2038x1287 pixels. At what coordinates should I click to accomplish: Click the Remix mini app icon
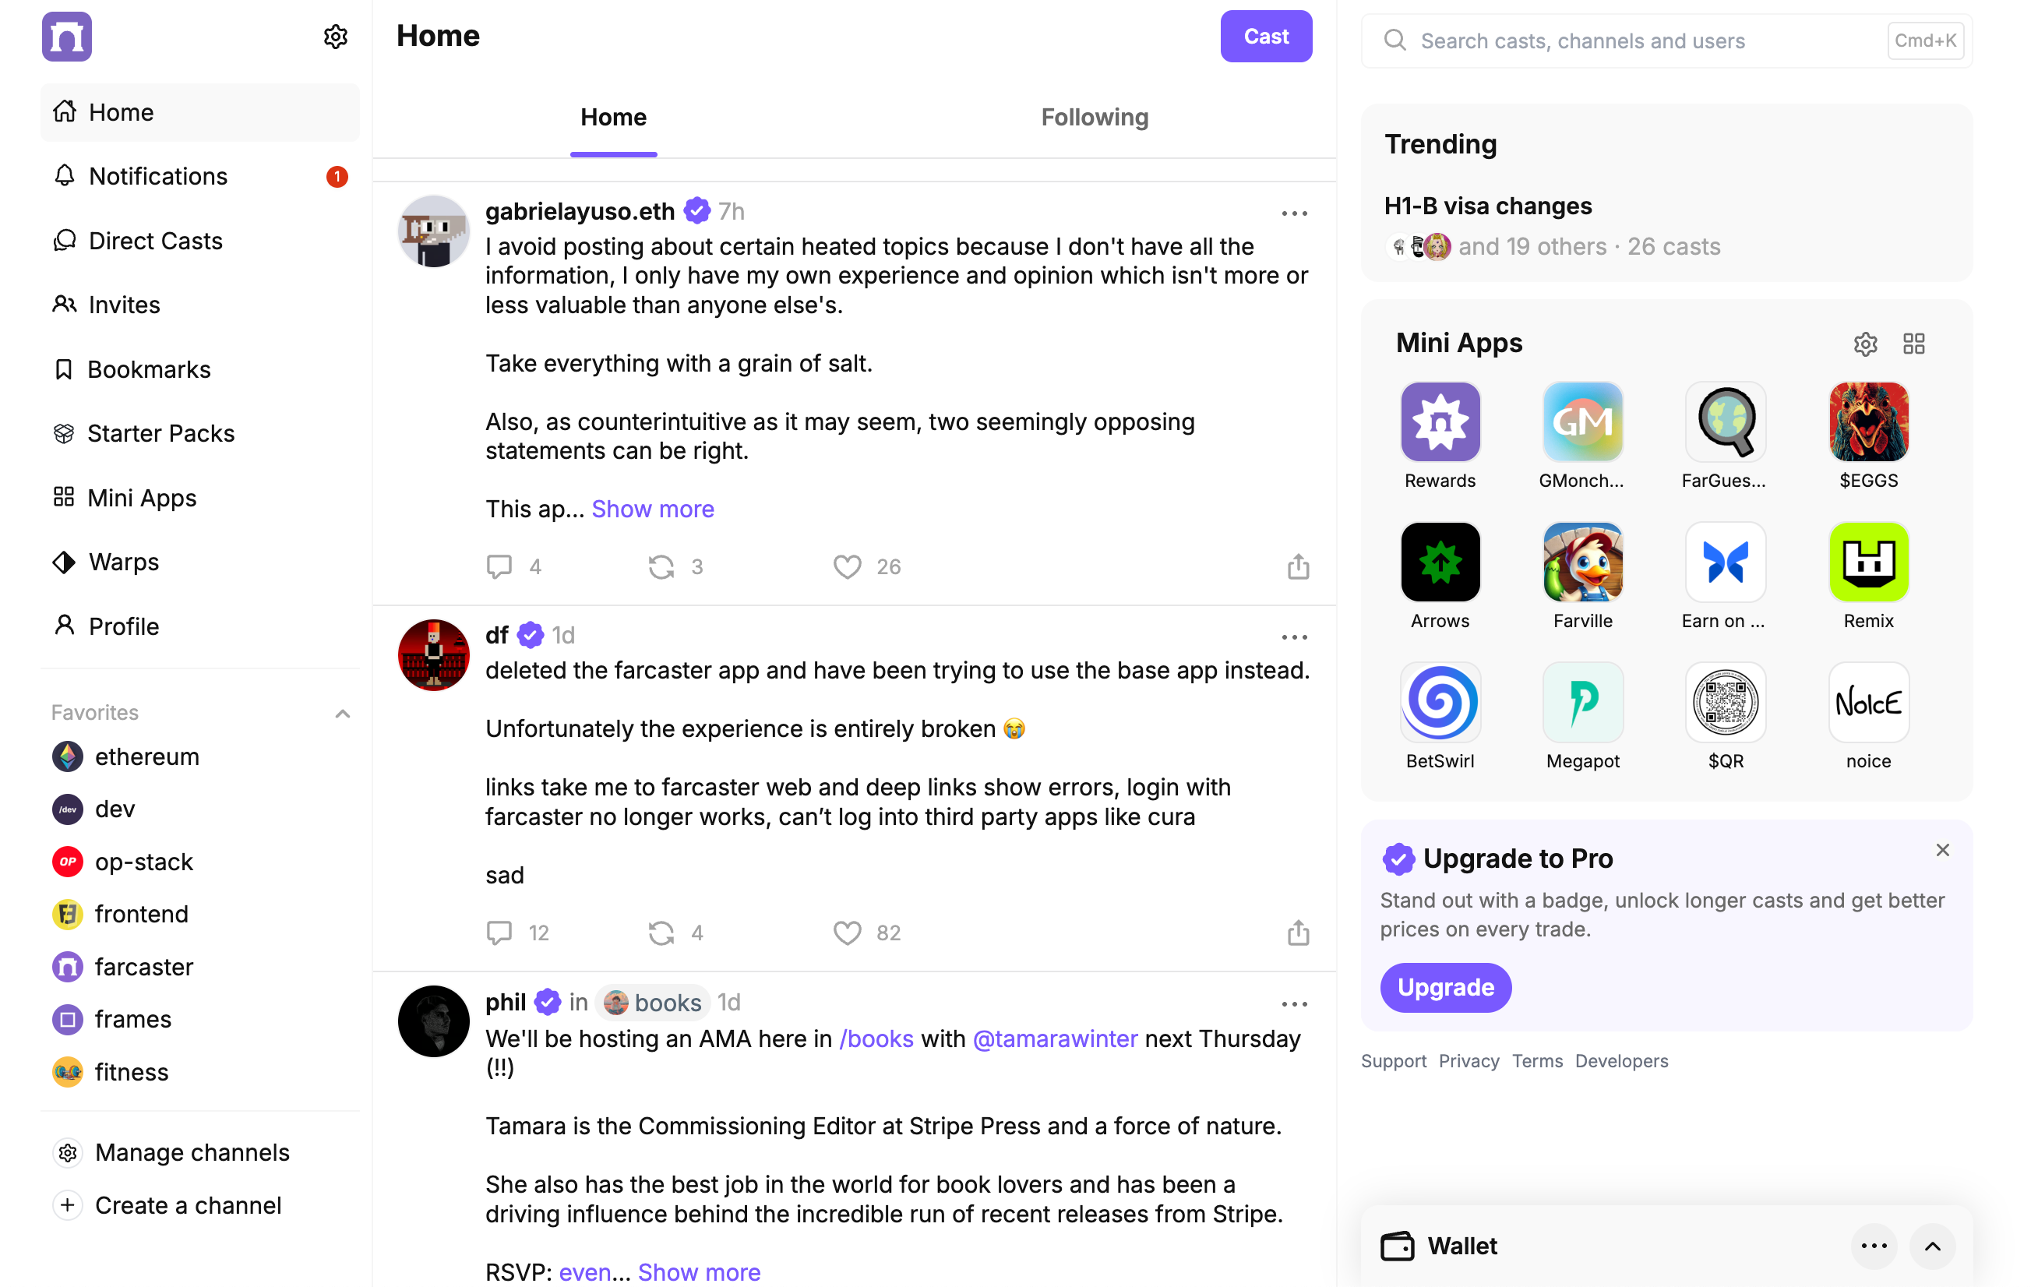tap(1868, 562)
